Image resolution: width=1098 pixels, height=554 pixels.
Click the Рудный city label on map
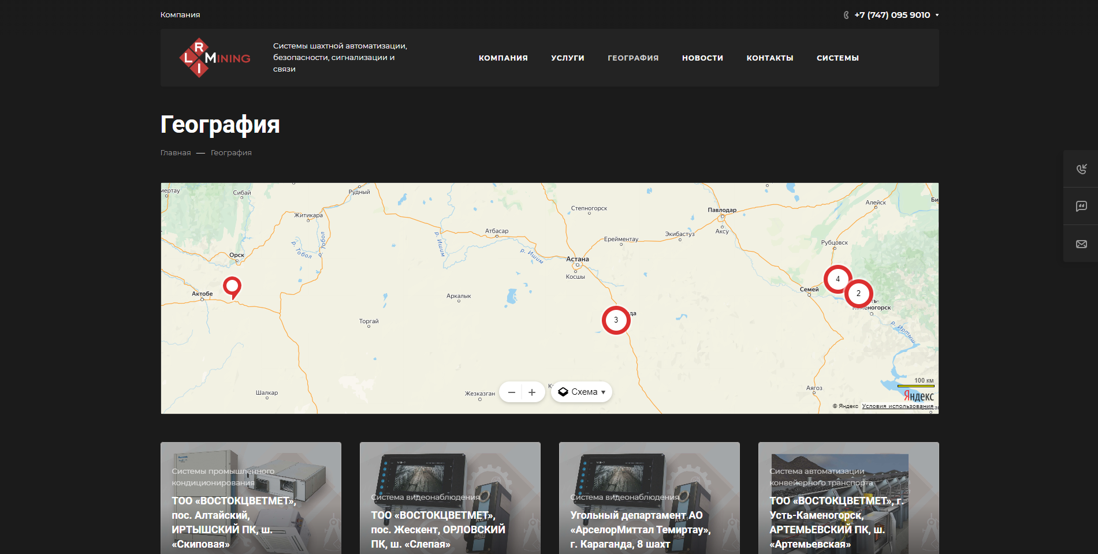[359, 192]
